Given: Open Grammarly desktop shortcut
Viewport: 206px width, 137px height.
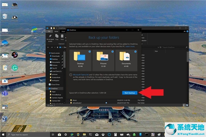Looking at the screenshot, I should click(15, 69).
